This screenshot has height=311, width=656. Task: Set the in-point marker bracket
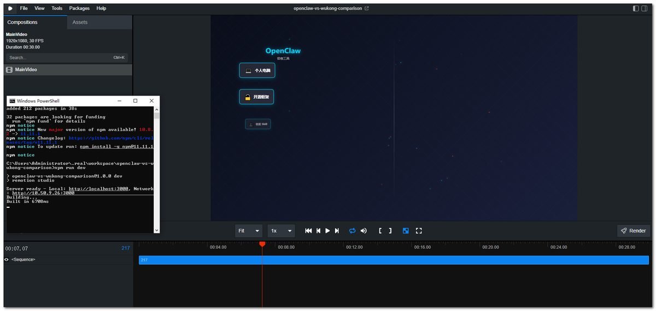pyautogui.click(x=380, y=231)
